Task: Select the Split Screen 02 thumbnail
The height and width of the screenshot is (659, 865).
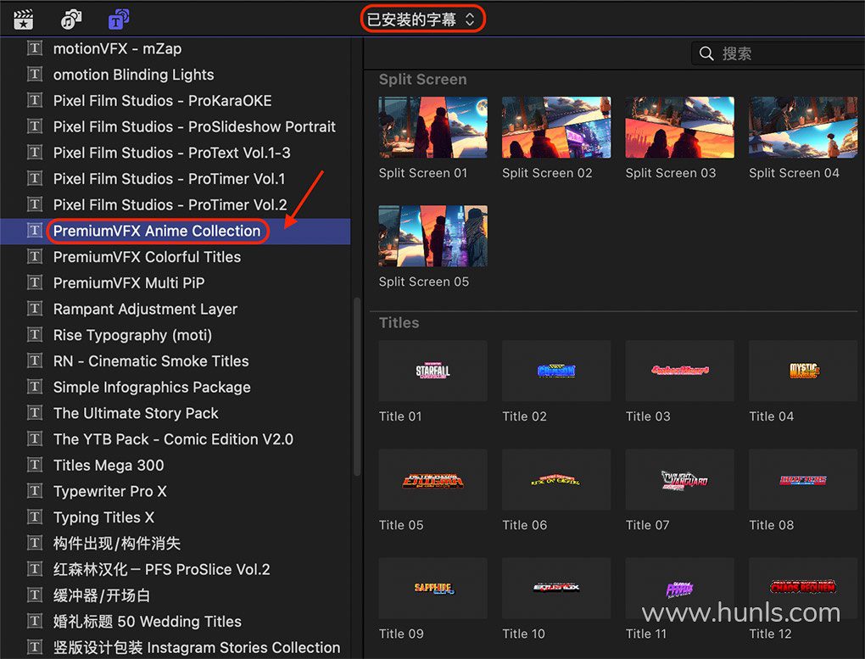Action: point(556,127)
